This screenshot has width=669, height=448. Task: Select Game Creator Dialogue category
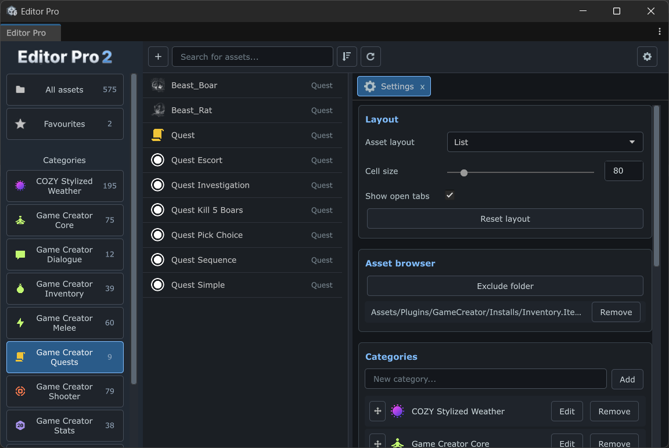point(65,255)
